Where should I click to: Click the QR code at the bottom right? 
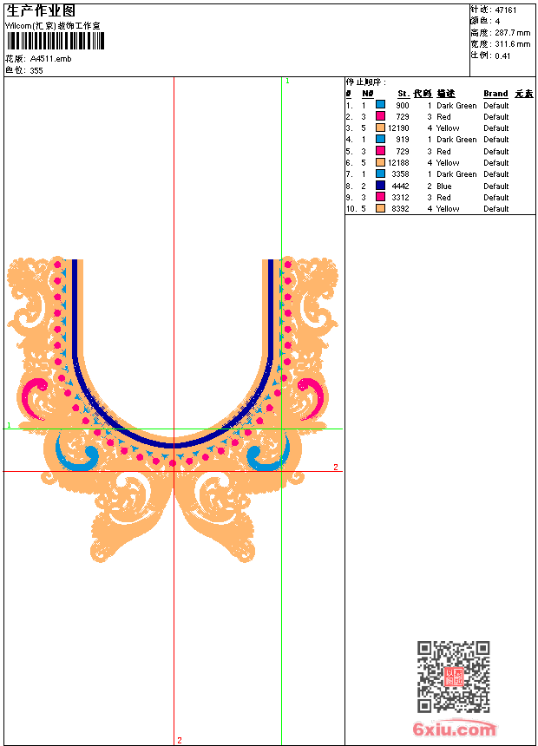pos(453,676)
